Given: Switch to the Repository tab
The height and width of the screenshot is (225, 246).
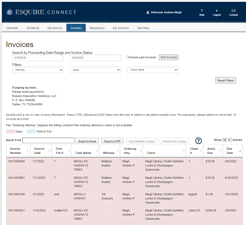Looking at the screenshot, I should tap(97, 28).
